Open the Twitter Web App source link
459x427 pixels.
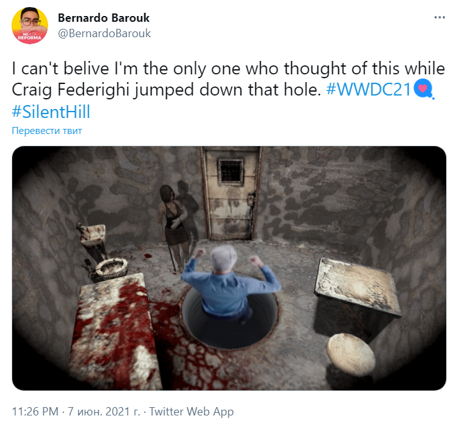[192, 412]
